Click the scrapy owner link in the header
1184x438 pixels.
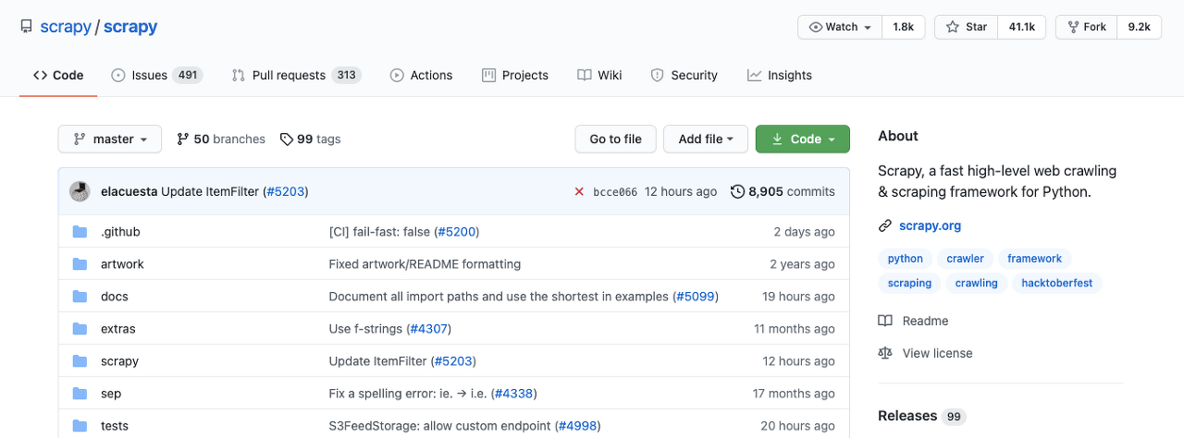[x=66, y=27]
